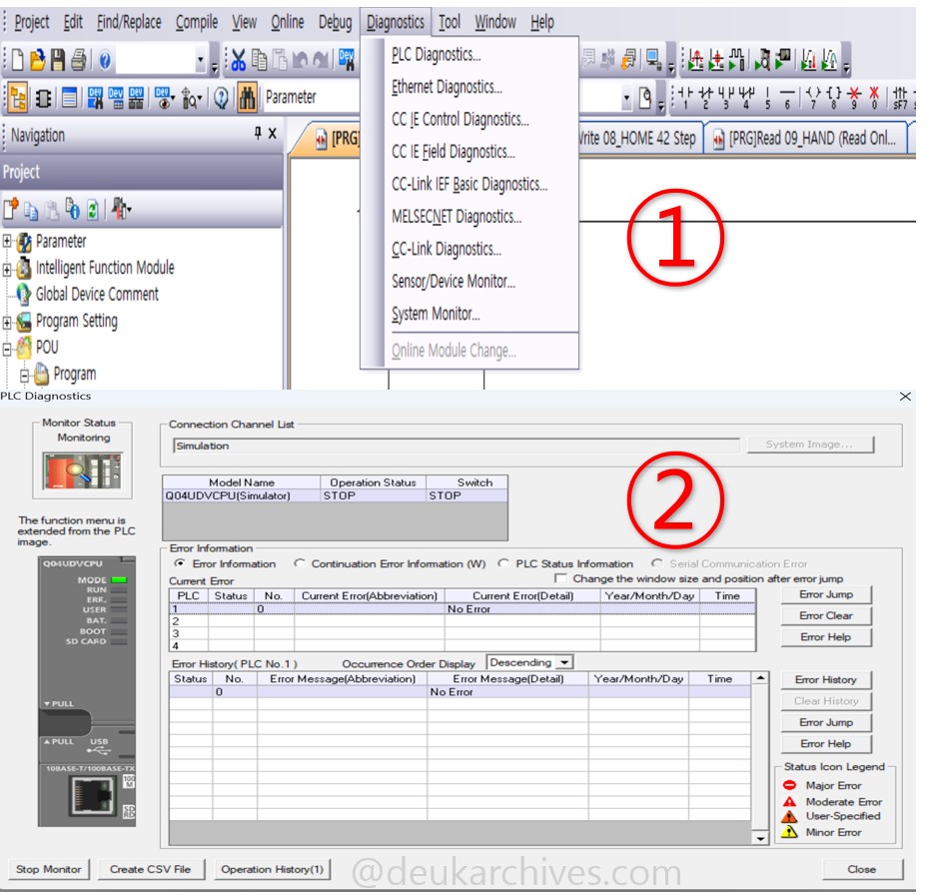Screen dimensions: 927x895
Task: Choose Sensor/Device Monitor... menu entry
Action: coord(454,282)
